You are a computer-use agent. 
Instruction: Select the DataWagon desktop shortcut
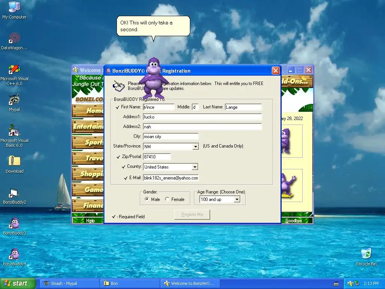(x=14, y=41)
